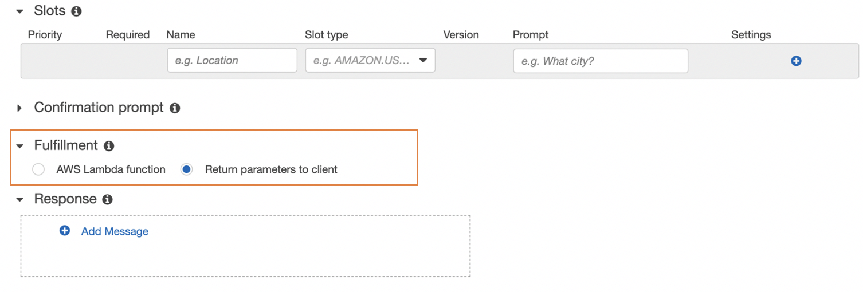Select the AWS Lambda function radio button
The width and height of the screenshot is (863, 292).
tap(38, 169)
